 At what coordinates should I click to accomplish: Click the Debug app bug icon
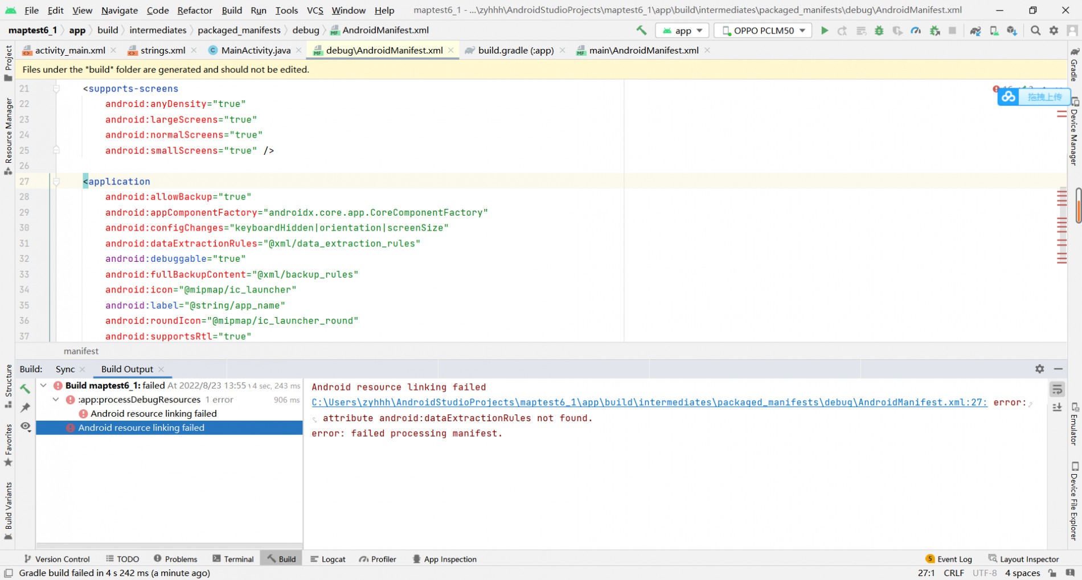pyautogui.click(x=879, y=31)
